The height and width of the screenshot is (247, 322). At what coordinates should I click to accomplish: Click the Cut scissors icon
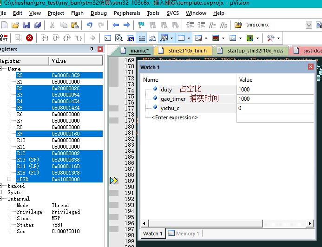tap(52, 25)
